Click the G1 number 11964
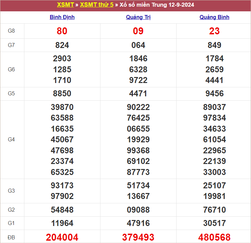The width and height of the screenshot is (251, 243). tap(62, 223)
